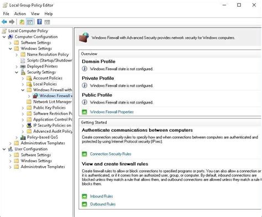Select Application Control Policies tree item

point(53,120)
